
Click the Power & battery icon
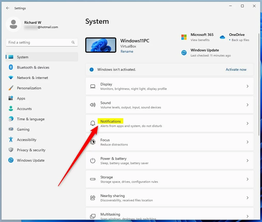(x=93, y=161)
